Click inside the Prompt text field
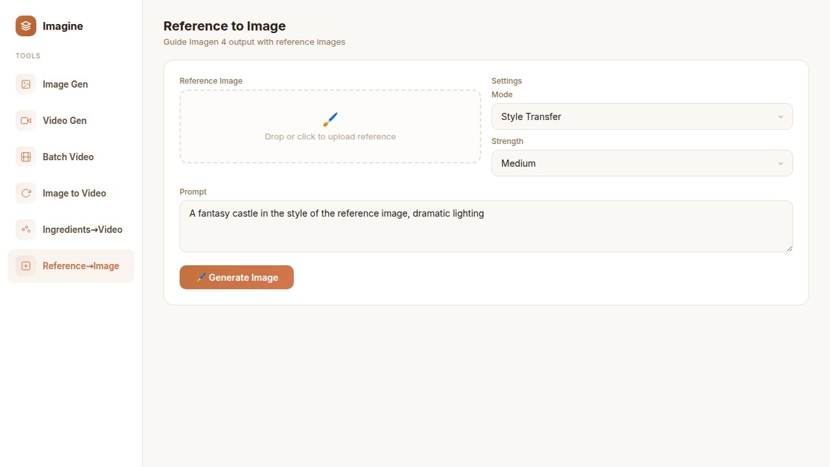 [x=486, y=226]
